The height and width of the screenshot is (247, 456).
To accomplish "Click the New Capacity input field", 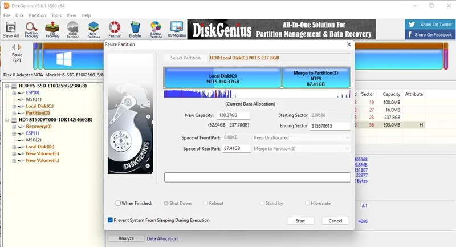I will (233, 115).
